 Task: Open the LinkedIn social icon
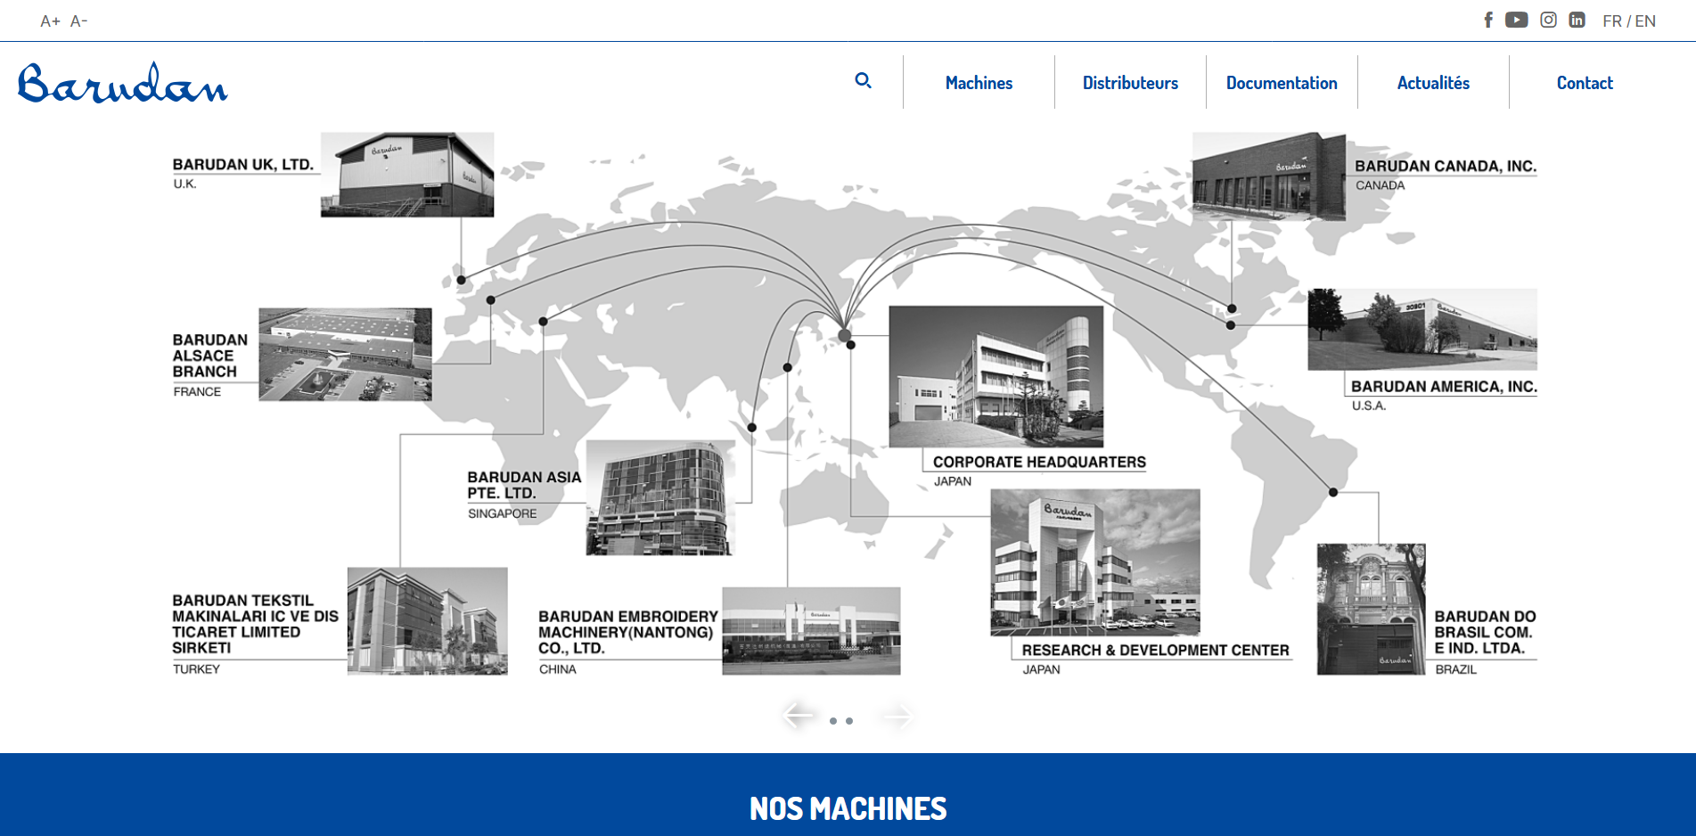(1577, 20)
